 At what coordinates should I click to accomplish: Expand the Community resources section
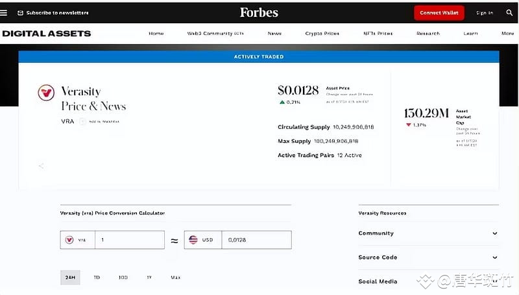[x=494, y=233]
